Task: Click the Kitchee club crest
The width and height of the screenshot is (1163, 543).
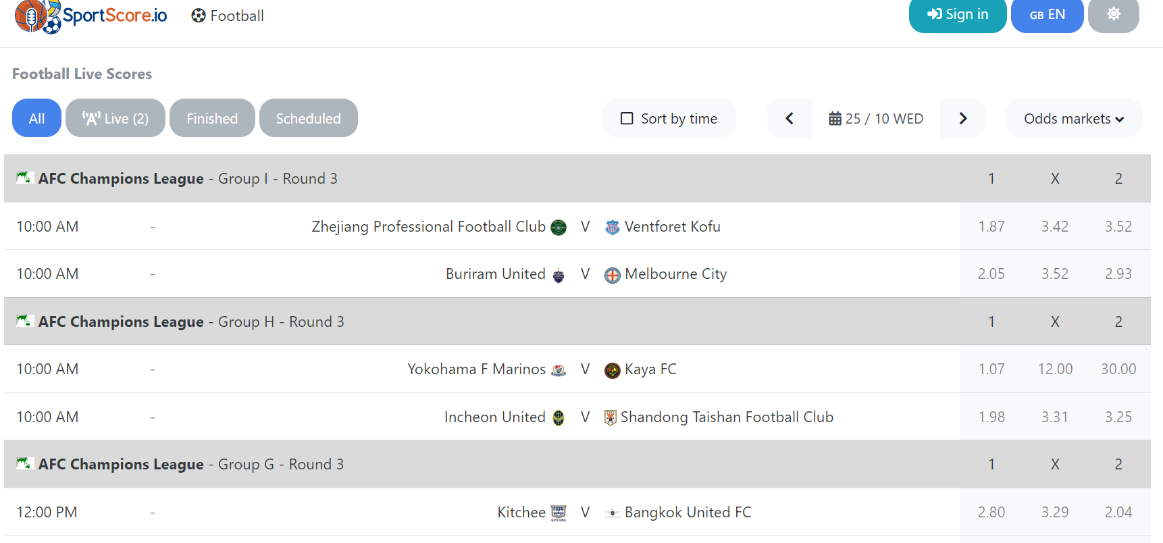Action: tap(559, 512)
